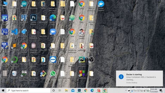Screen dimensions: 165x93
Task: Click the Windows Start button
Action: coord(3,90)
